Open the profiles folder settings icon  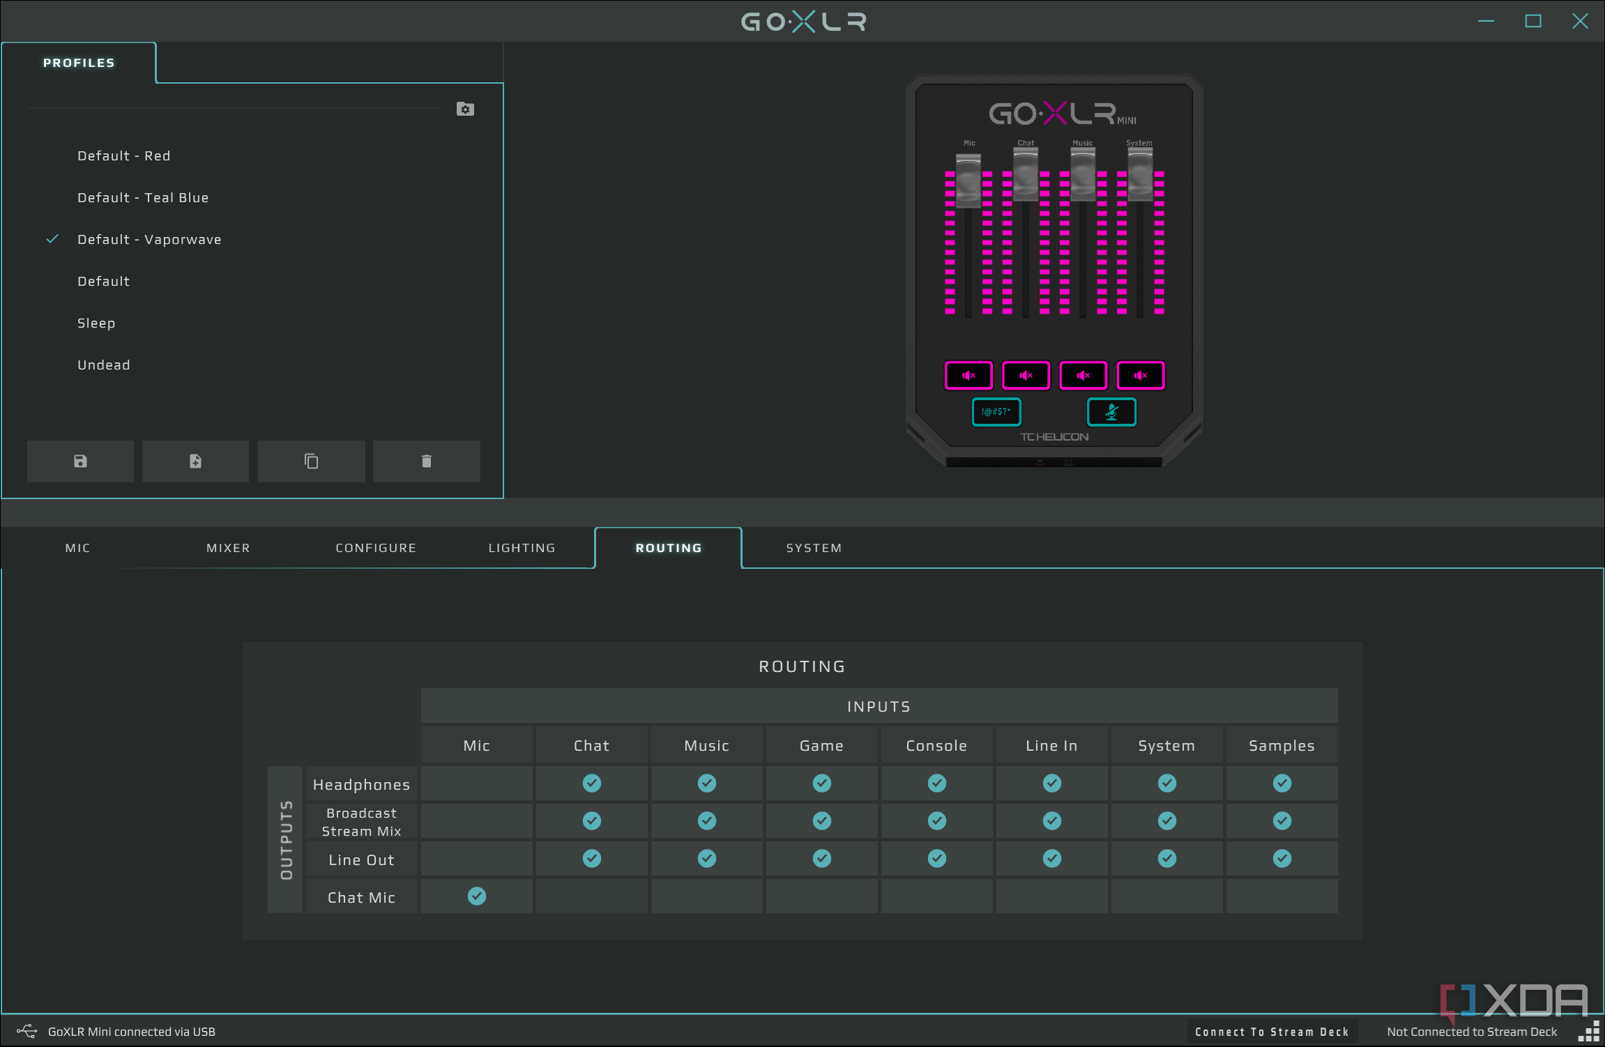(x=465, y=109)
